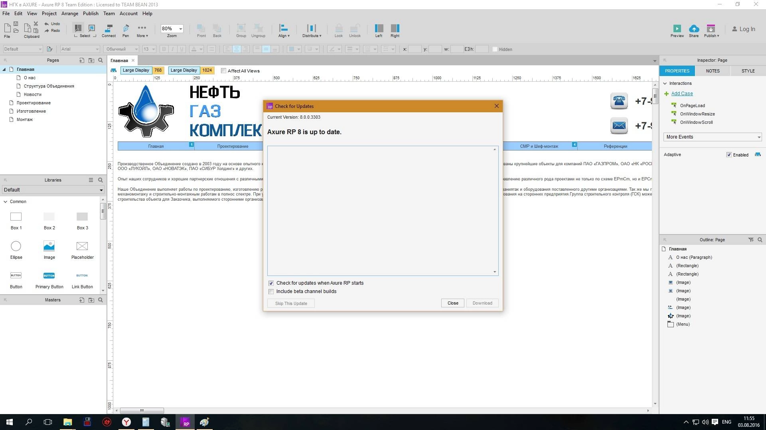Click Close button in update dialog

coord(453,303)
